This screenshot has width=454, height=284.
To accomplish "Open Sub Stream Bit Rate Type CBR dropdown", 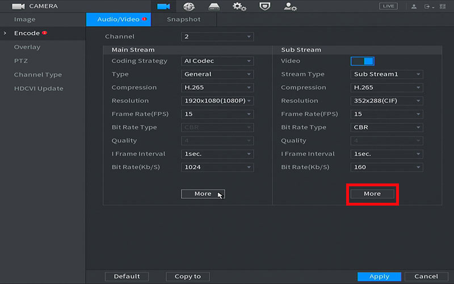I will 386,127.
